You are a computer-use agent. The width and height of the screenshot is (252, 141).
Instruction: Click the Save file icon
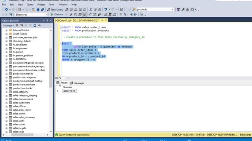click(38, 9)
